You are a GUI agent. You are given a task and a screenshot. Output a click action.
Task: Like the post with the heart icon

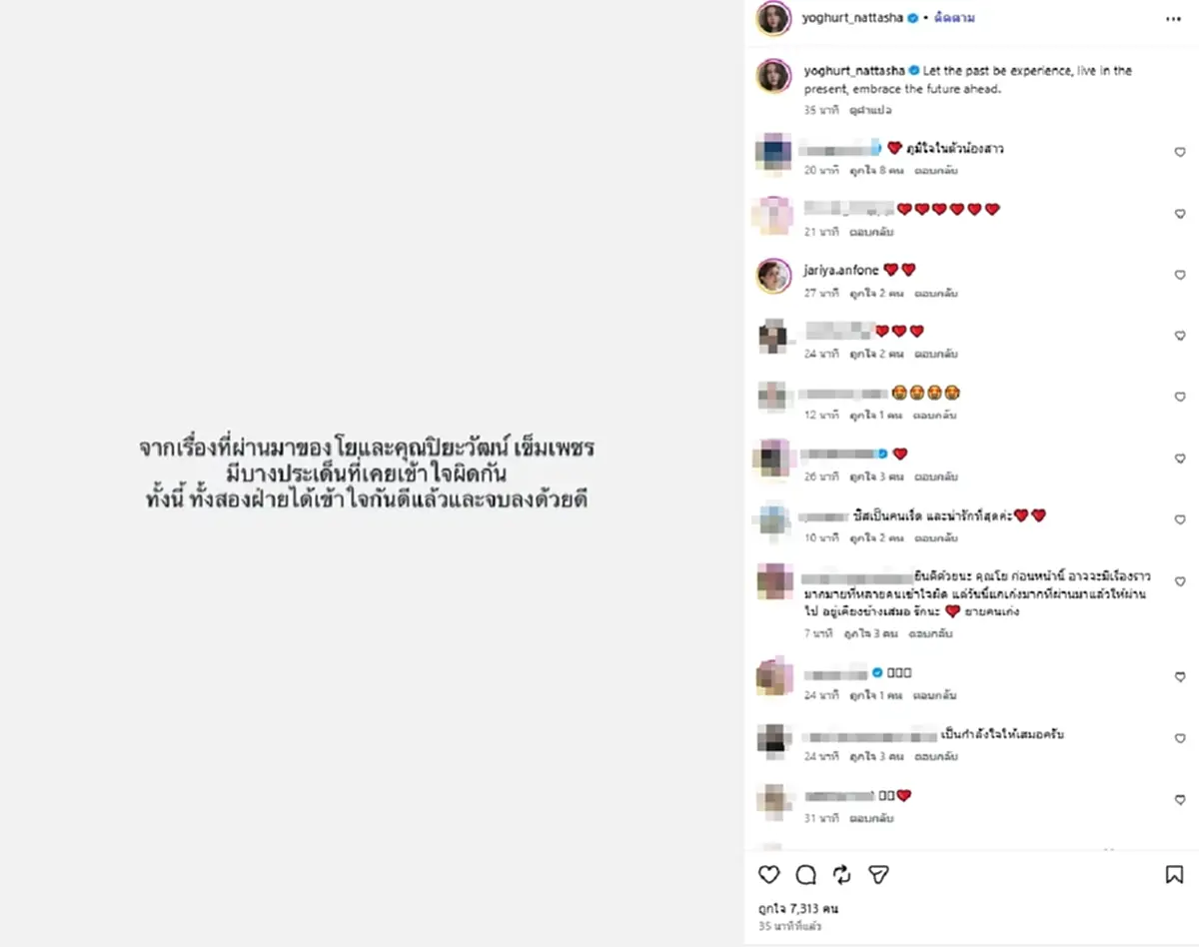click(x=768, y=874)
